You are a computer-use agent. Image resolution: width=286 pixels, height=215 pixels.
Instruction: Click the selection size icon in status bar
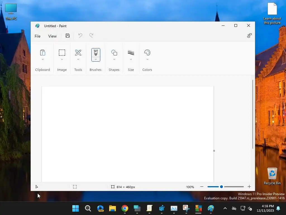tap(75, 187)
